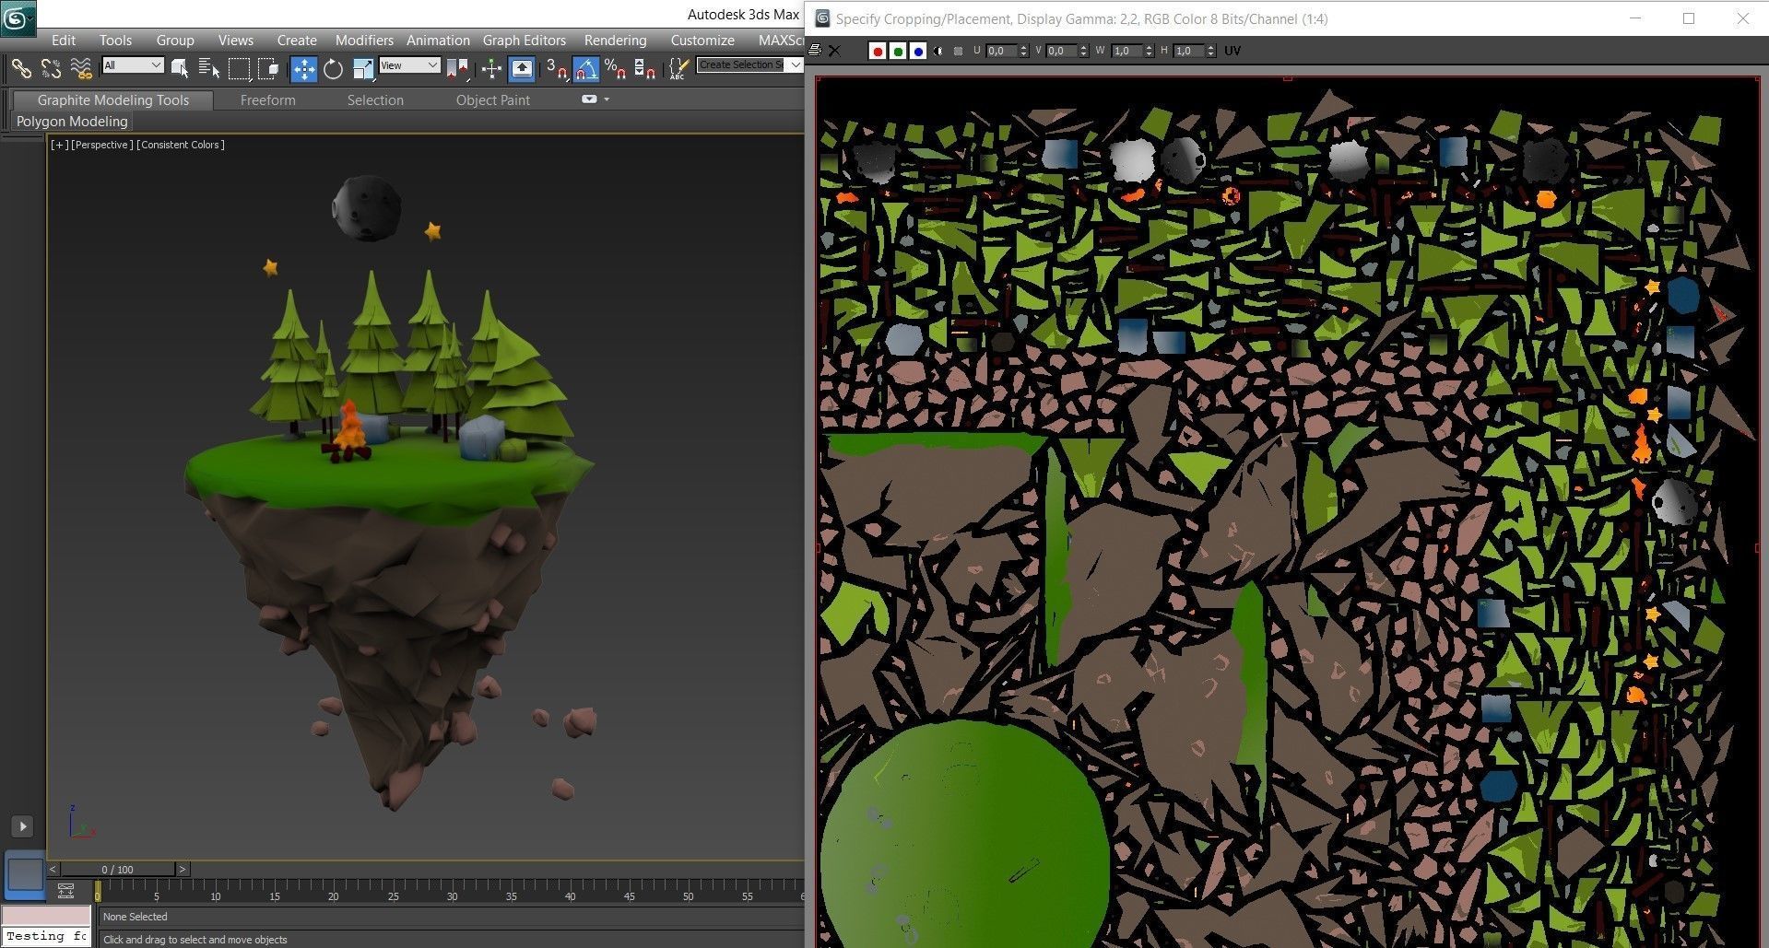This screenshot has width=1769, height=948.
Task: Switch to the Selection ribbon tab
Action: click(x=375, y=100)
